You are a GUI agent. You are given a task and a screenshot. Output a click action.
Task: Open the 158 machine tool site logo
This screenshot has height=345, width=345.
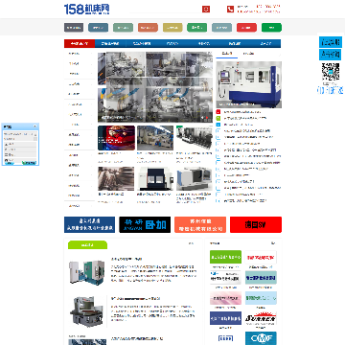coord(86,9)
